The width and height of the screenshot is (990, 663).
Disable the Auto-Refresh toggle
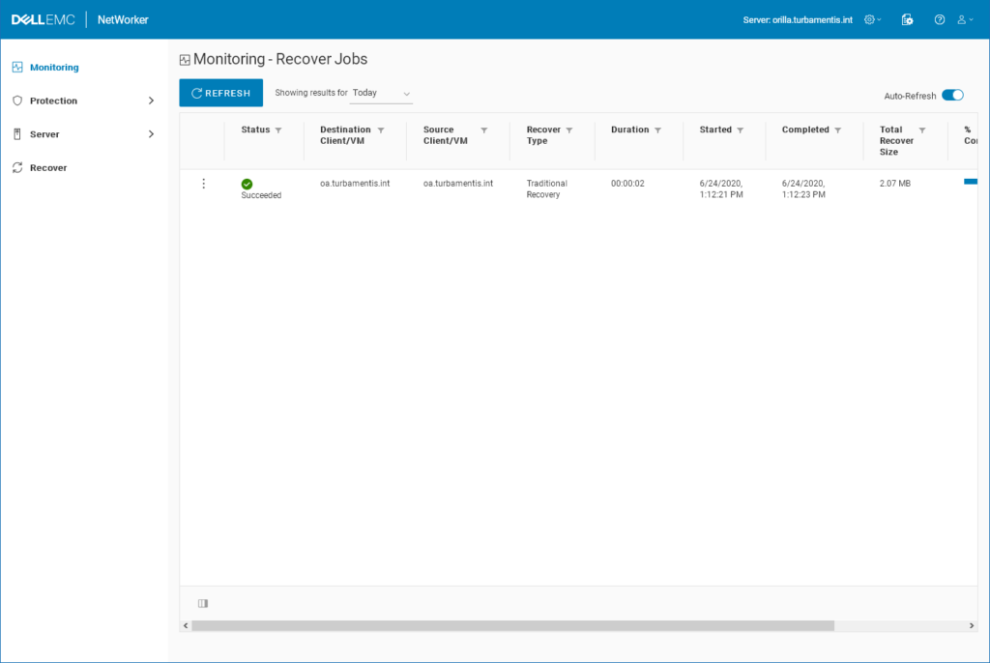coord(952,96)
